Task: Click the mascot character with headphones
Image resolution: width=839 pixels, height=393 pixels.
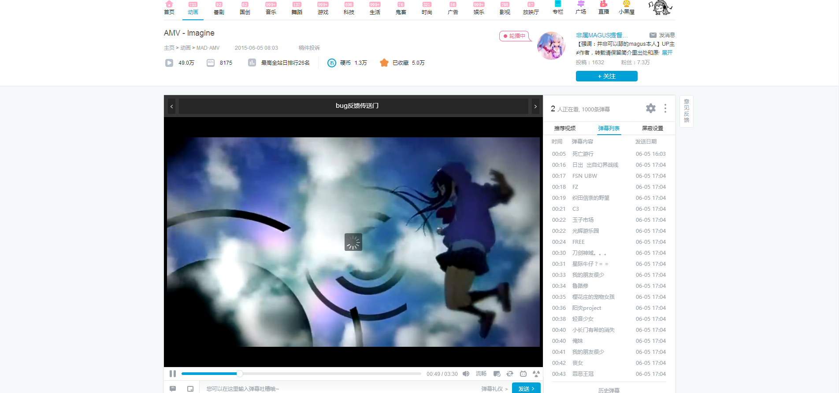Action: [x=660, y=7]
